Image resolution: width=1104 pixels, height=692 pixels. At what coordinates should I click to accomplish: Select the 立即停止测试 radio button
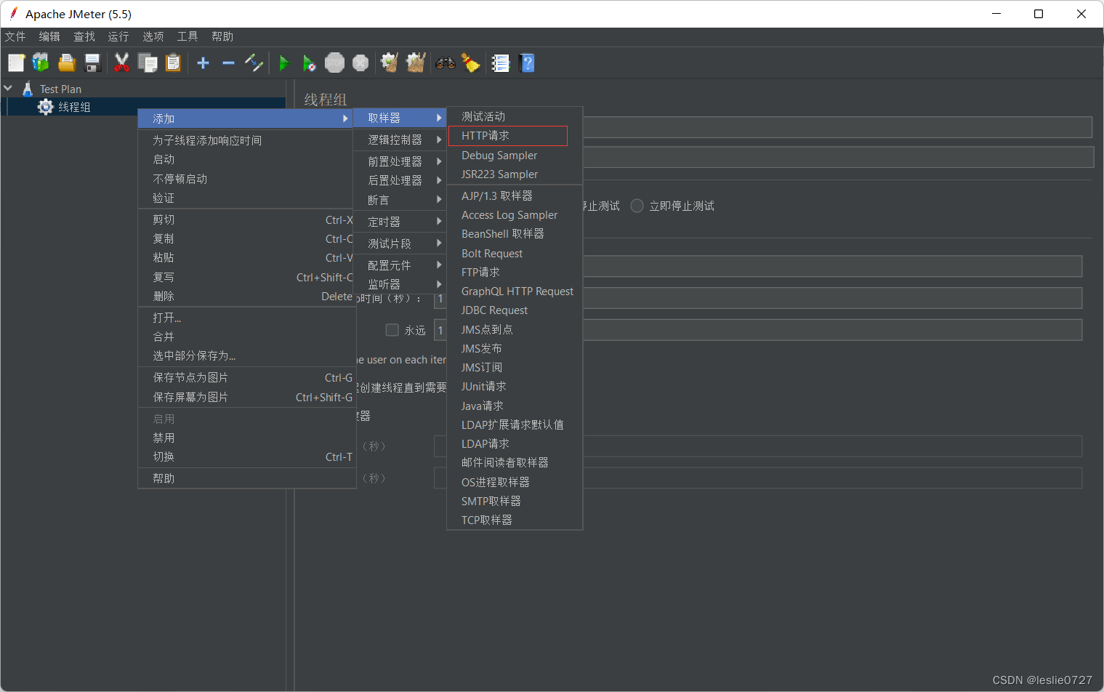[x=637, y=206]
